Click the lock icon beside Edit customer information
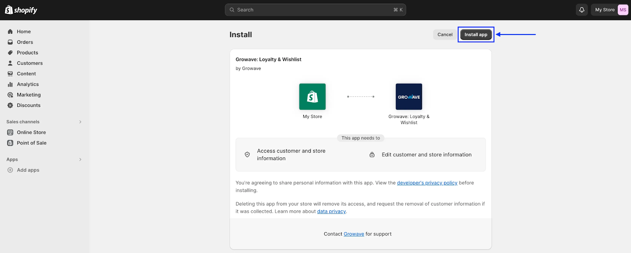This screenshot has height=253, width=631. click(x=372, y=155)
